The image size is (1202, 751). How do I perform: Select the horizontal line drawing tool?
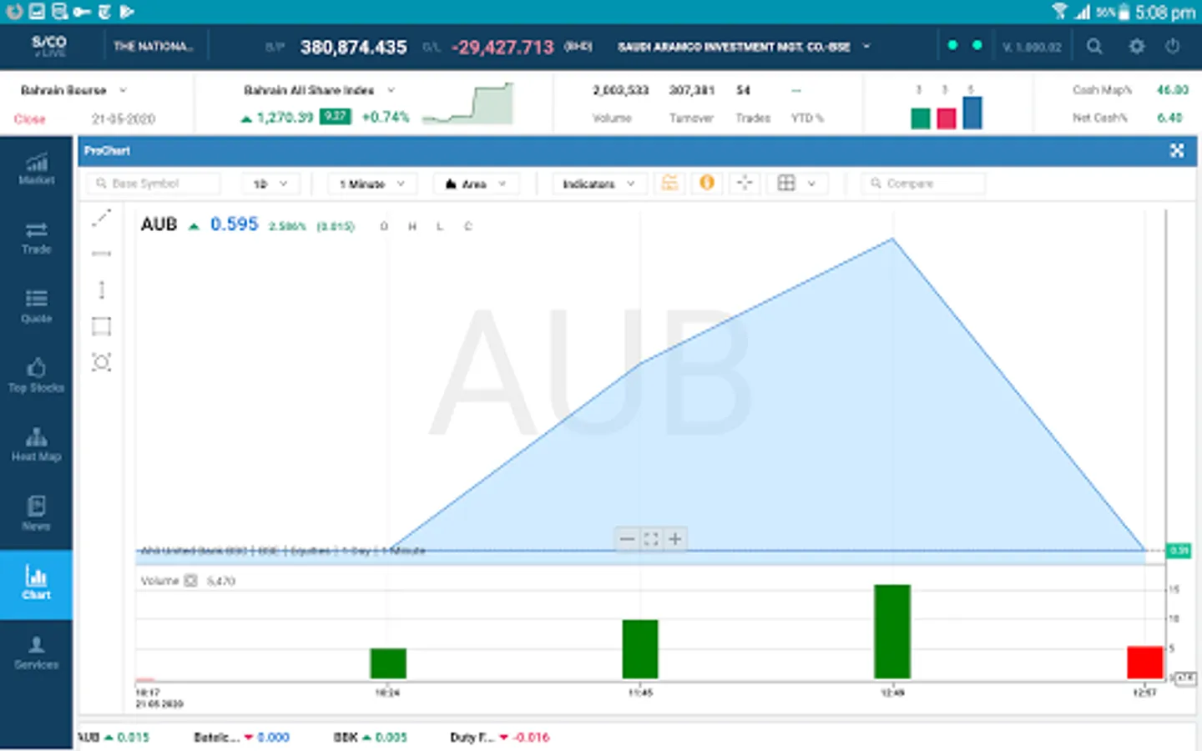101,254
